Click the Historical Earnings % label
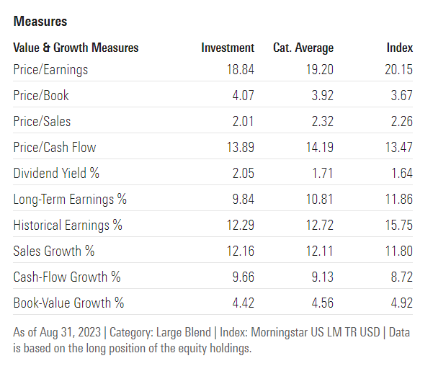This screenshot has width=433, height=366. click(68, 225)
